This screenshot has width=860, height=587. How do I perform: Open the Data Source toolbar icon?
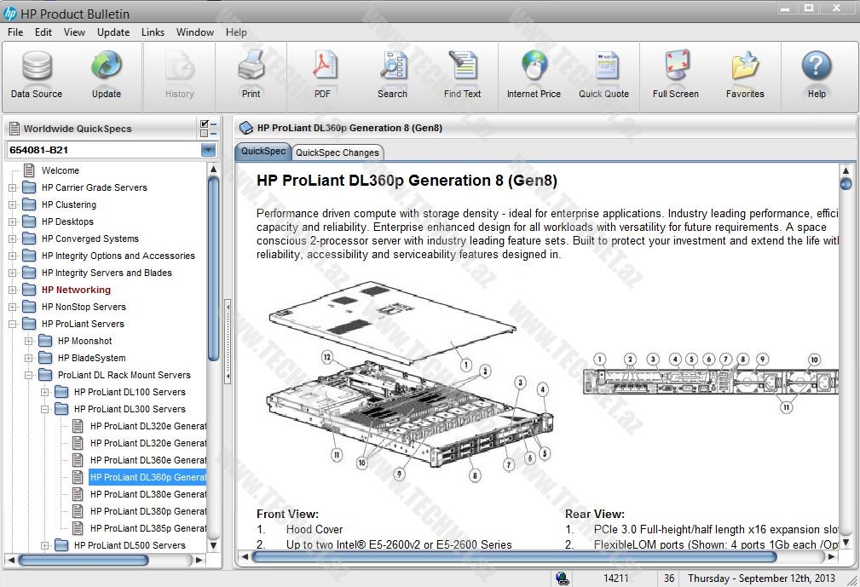coord(37,74)
